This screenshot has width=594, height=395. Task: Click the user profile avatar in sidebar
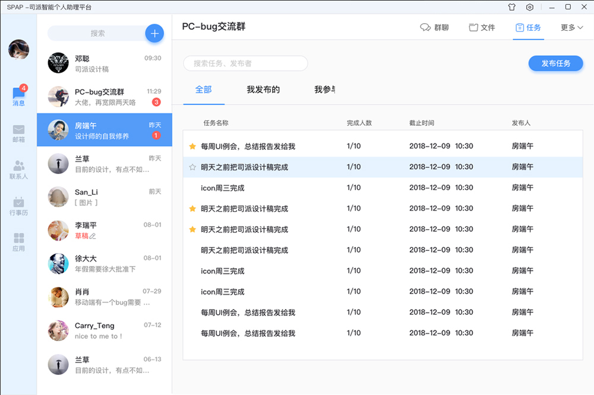pos(18,50)
